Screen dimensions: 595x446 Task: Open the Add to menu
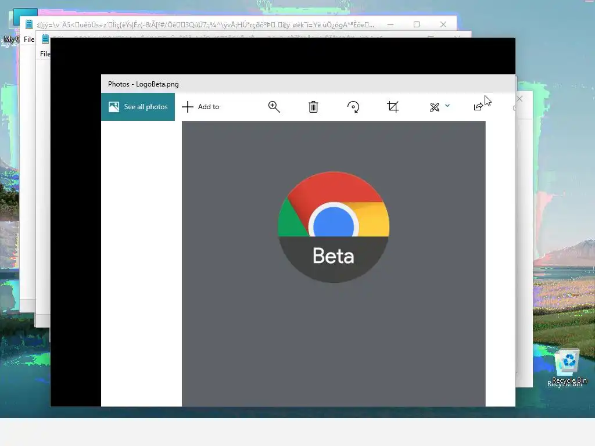(x=200, y=107)
